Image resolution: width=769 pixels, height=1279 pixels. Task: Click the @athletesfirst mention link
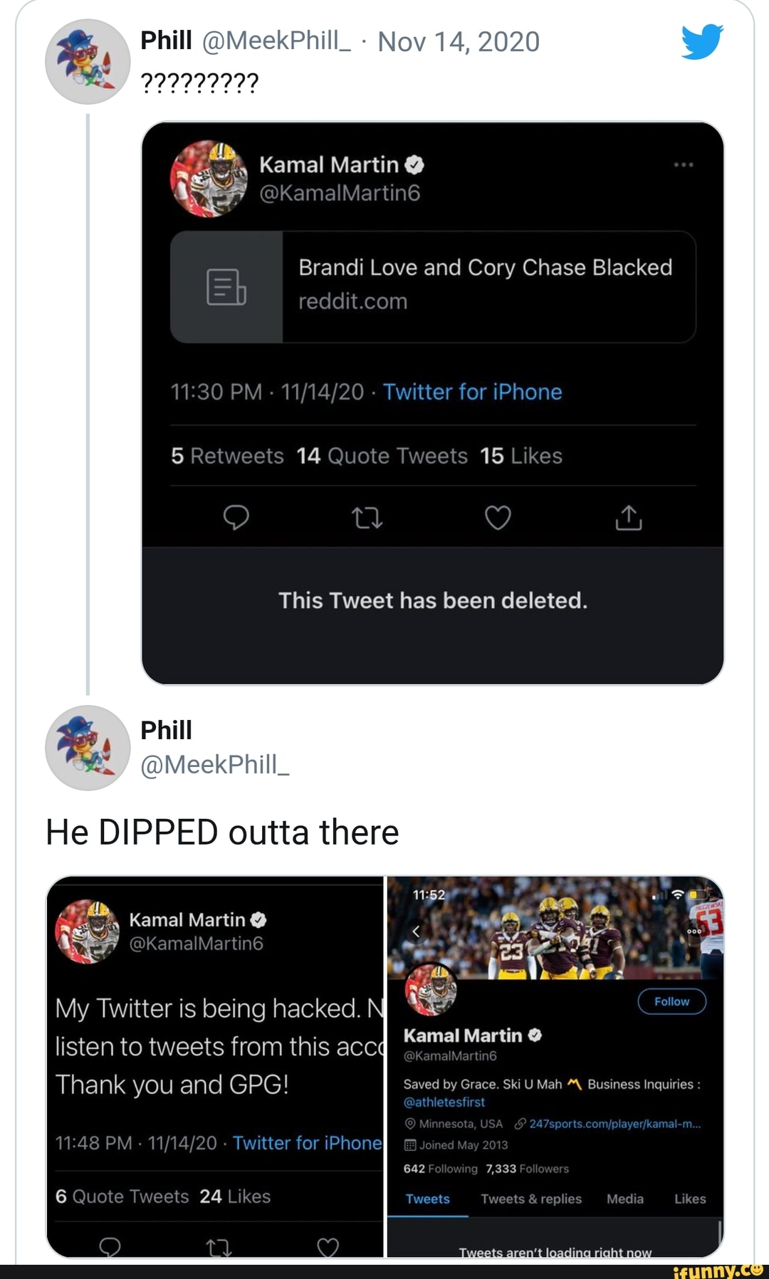click(444, 1102)
